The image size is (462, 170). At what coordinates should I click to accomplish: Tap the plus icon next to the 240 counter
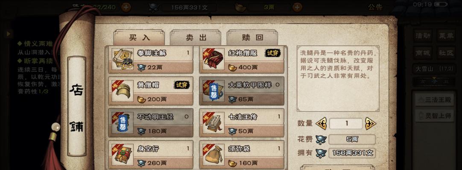coord(126,7)
